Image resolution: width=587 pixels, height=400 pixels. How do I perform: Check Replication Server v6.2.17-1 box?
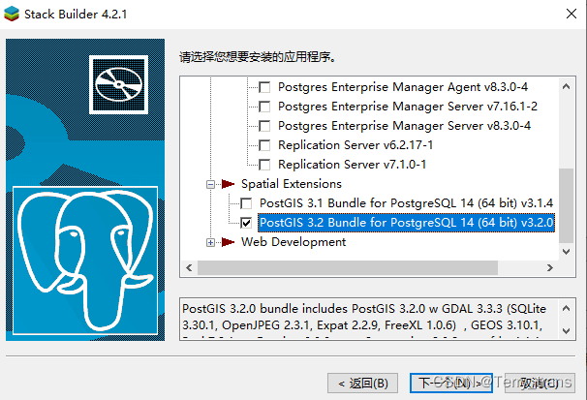264,145
